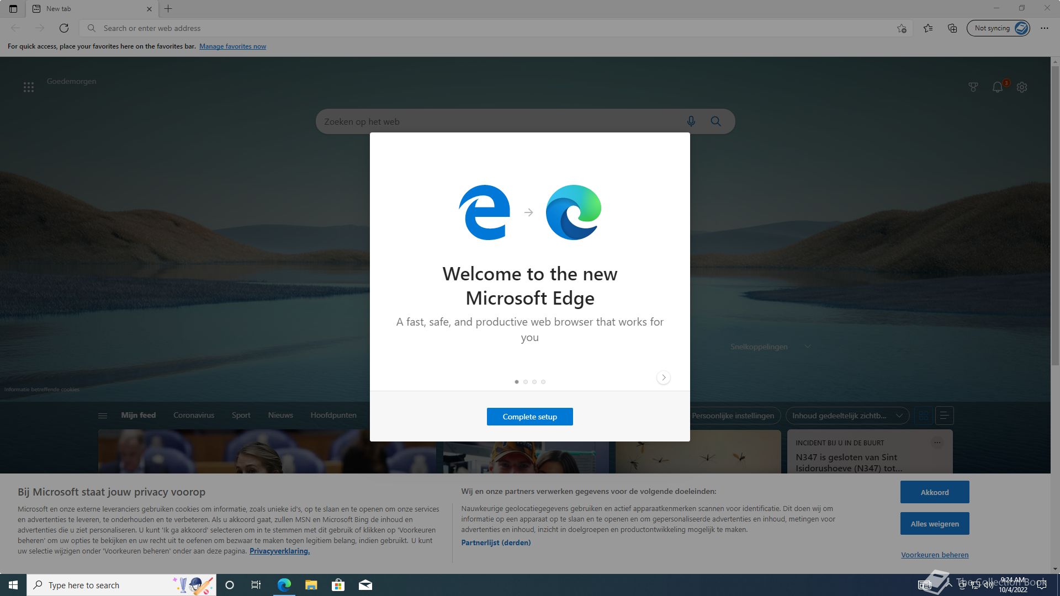The width and height of the screenshot is (1060, 596).
Task: Click Manage favorites now link
Action: 232,46
